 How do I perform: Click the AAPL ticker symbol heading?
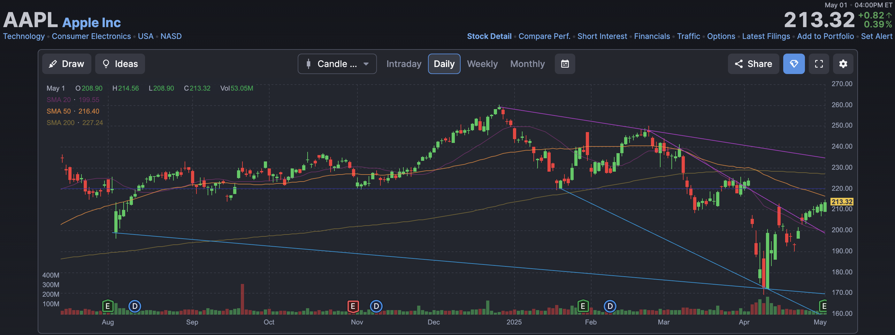pos(30,20)
